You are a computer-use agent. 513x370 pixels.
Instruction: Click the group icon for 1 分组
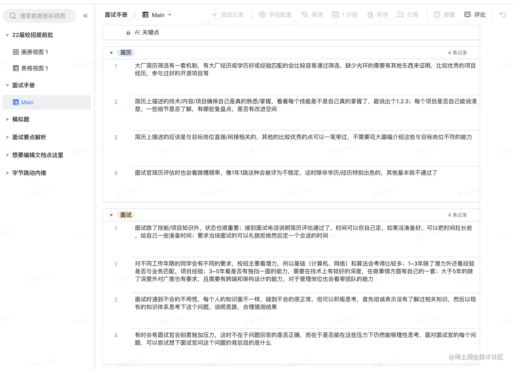point(335,15)
